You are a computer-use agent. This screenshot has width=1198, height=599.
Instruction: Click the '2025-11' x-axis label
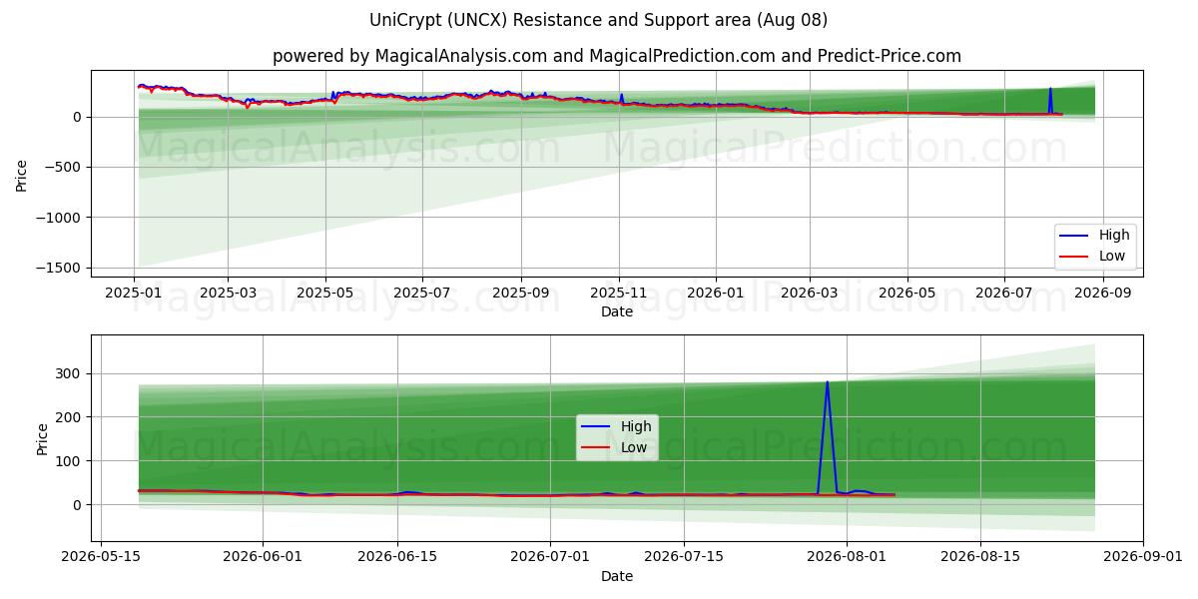click(619, 295)
